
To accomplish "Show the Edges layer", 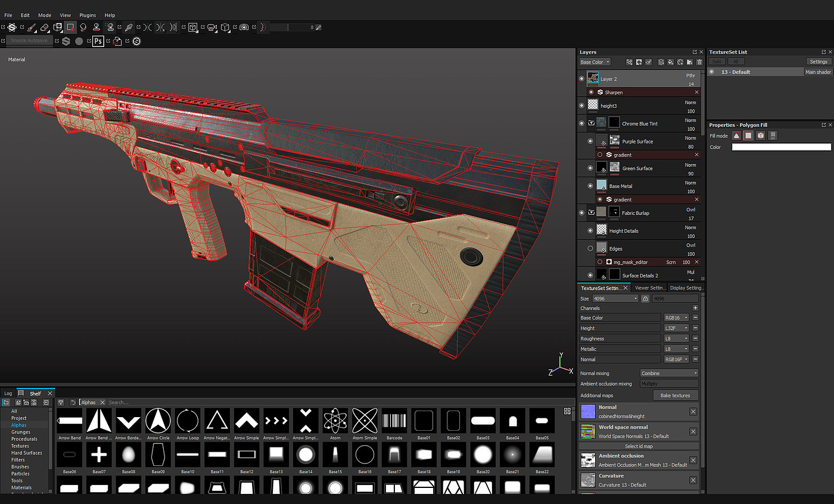I will (590, 248).
